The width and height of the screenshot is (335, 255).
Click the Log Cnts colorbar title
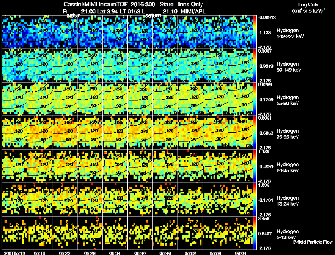click(308, 5)
